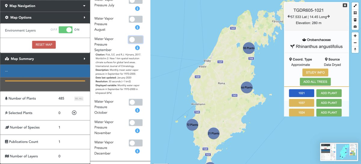This screenshot has width=361, height=164.
Task: Reset map bearing with compass icon
Action: pyautogui.click(x=355, y=49)
